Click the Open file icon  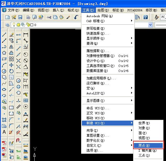14,17
